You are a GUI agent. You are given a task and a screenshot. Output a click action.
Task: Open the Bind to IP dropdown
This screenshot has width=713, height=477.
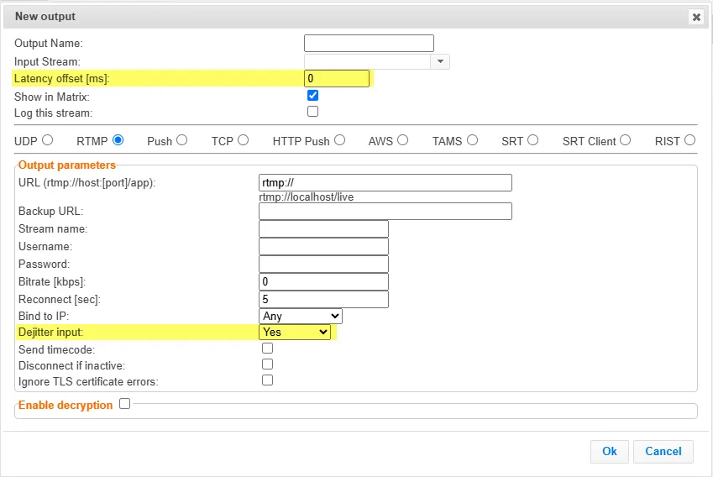coord(300,316)
